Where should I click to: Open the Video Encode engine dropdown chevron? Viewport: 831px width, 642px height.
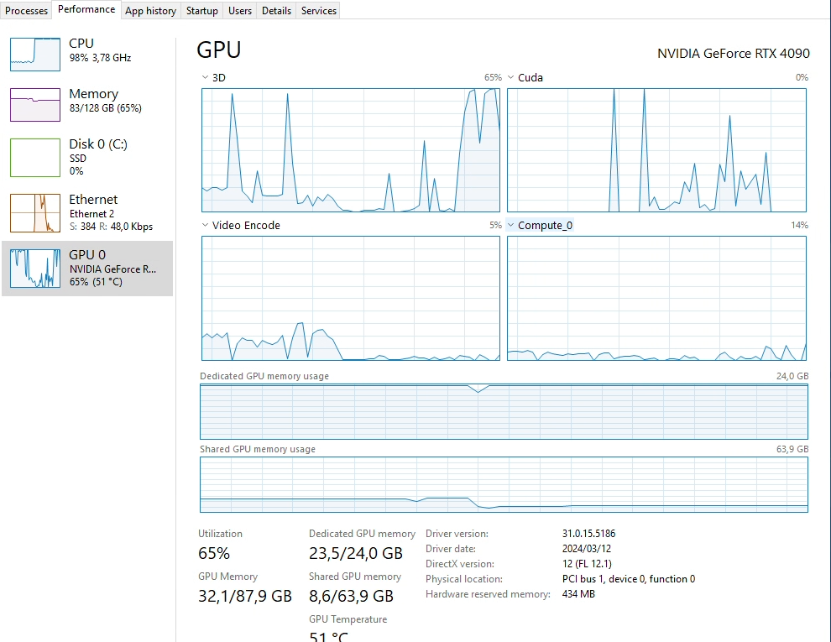tap(205, 225)
